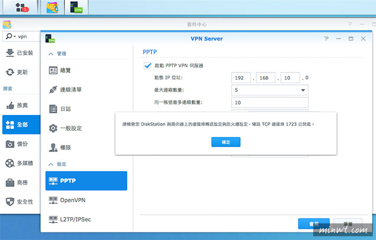376x240 pixels.
Task: Click the Package Center title bar app icon
Action: click(x=7, y=25)
